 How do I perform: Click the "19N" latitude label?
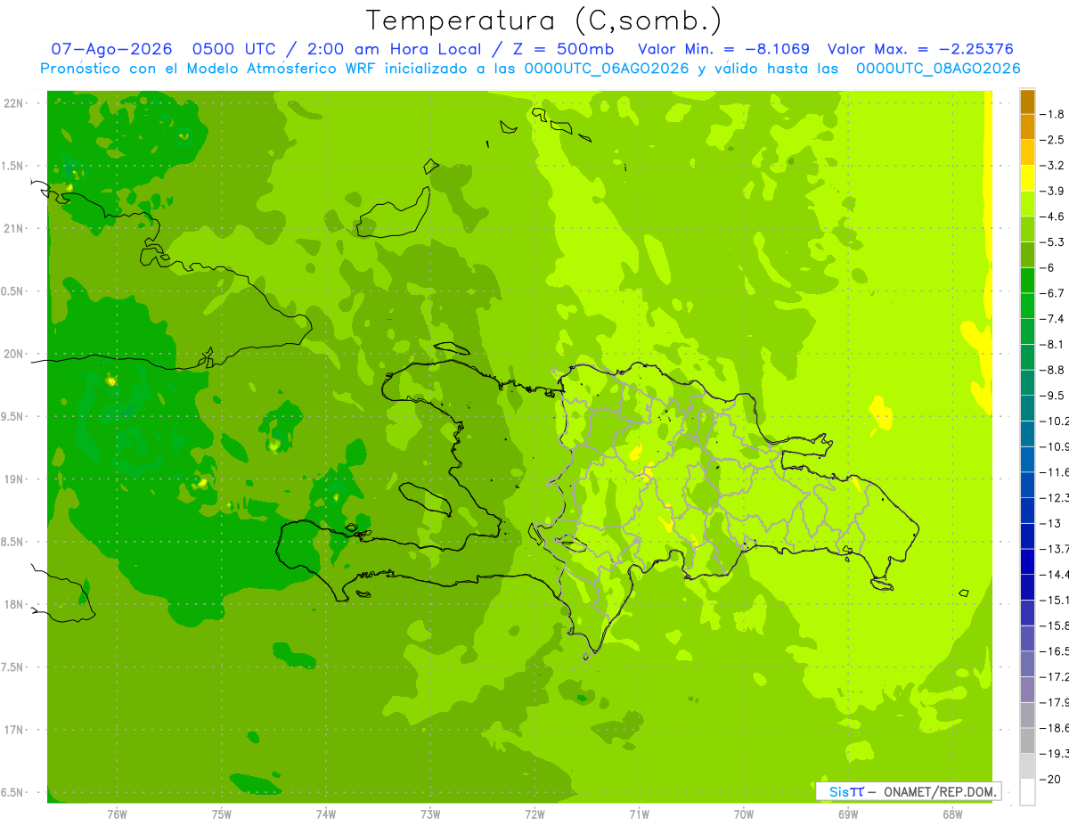coord(12,478)
